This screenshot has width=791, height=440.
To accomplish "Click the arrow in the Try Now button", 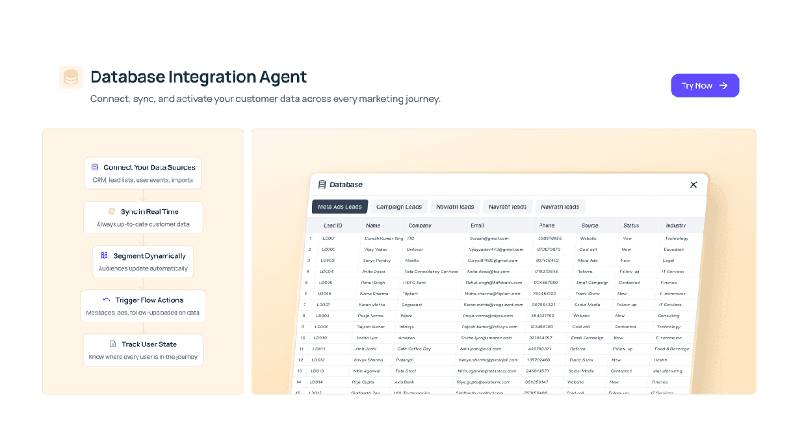I will pos(723,86).
